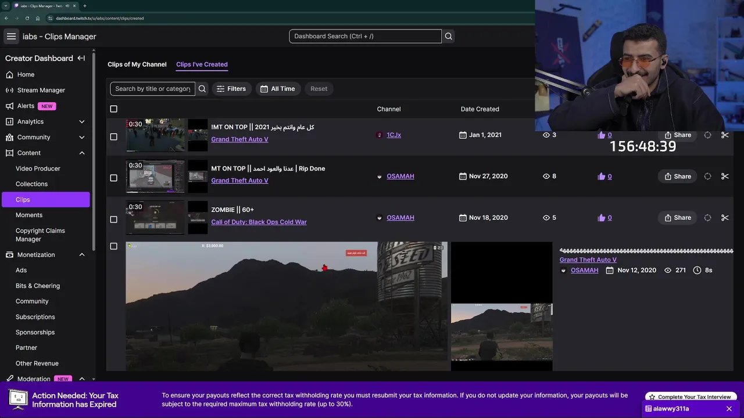Open Bits & Cheering in sidebar
Screen dimensions: 744x418
coord(38,286)
